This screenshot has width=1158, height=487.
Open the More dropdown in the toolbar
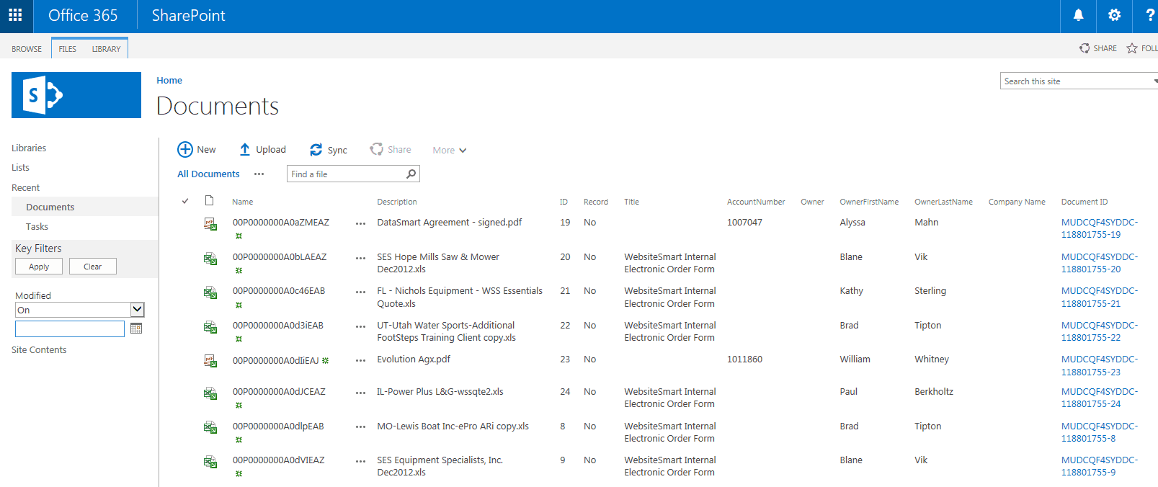coord(450,150)
